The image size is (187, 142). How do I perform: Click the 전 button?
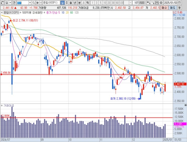click(x=14, y=3)
